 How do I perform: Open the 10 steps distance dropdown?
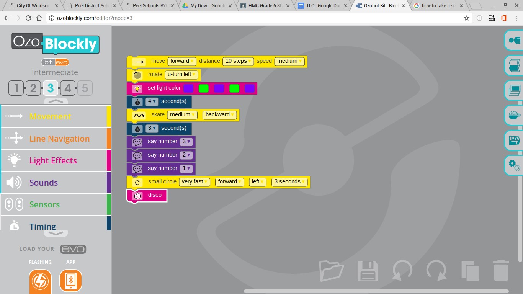(x=238, y=61)
